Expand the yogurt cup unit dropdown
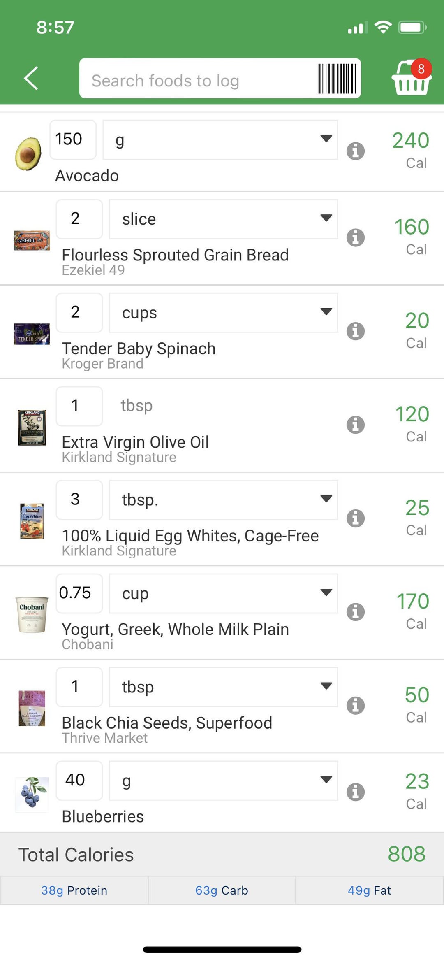The height and width of the screenshot is (962, 444). point(223,593)
